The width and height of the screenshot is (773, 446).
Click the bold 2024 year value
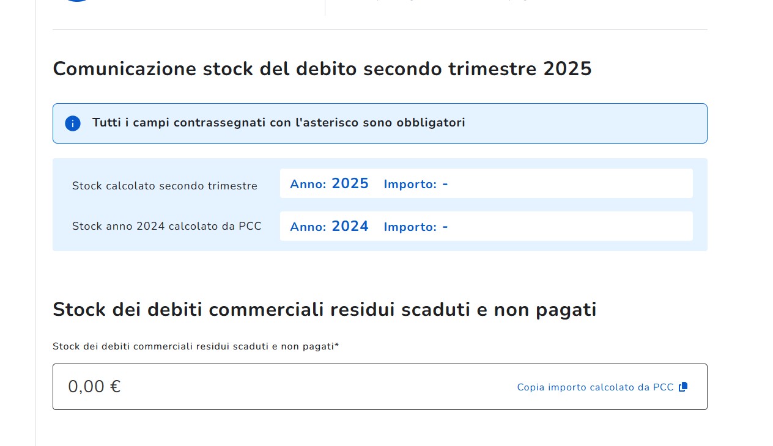point(350,227)
